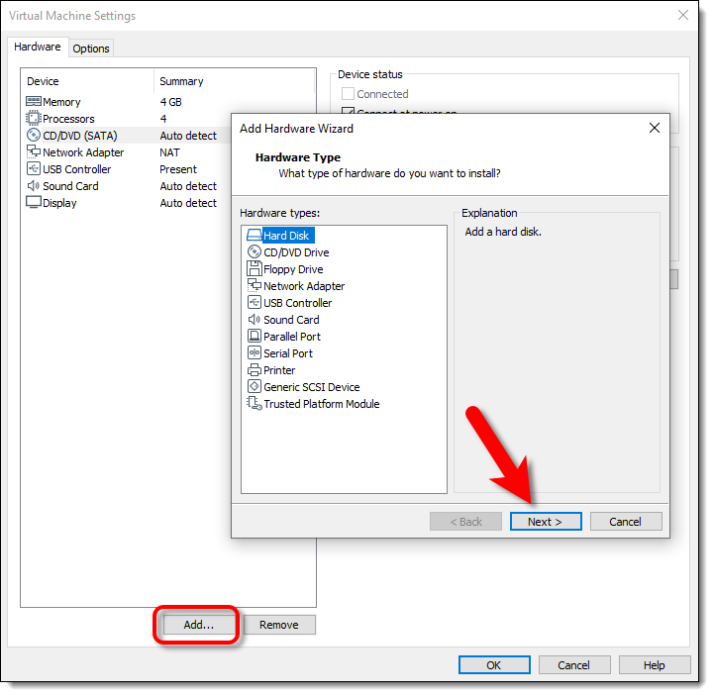Select "Printer" text entry

[x=279, y=370]
